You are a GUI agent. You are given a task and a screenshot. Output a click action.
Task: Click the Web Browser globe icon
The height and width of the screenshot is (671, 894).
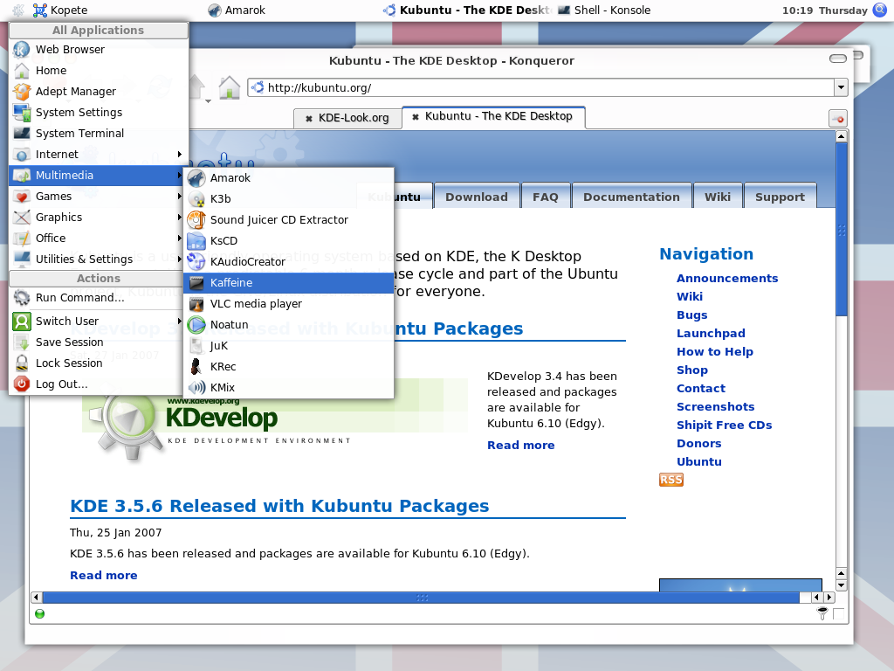22,50
